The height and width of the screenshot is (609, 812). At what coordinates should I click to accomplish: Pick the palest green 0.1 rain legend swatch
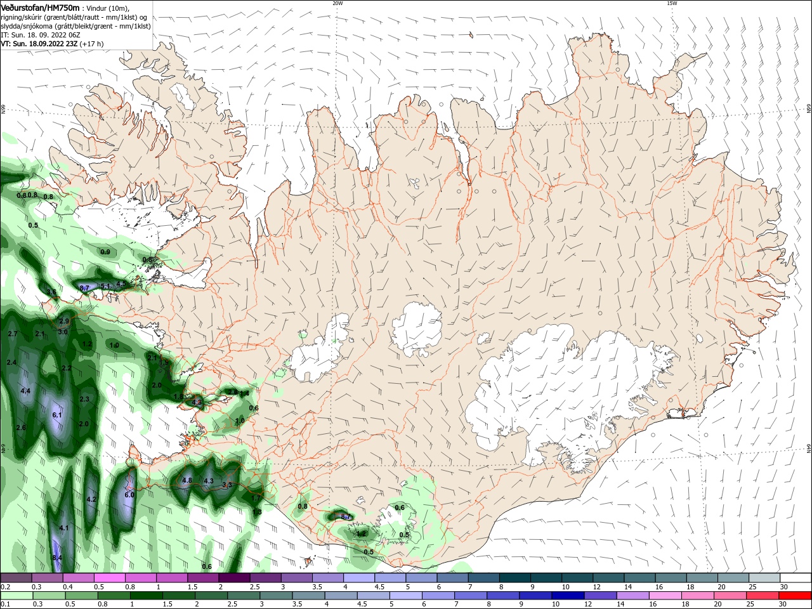[16, 596]
